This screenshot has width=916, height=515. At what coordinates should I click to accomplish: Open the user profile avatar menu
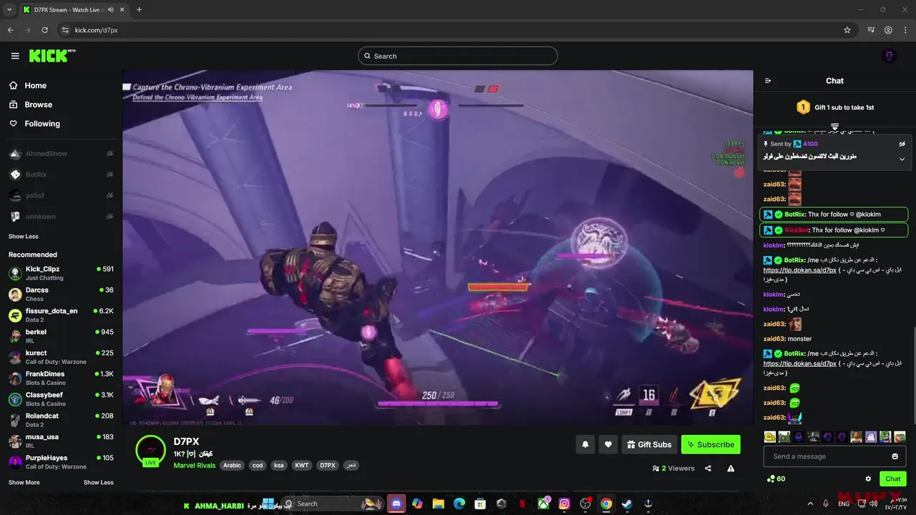(890, 56)
